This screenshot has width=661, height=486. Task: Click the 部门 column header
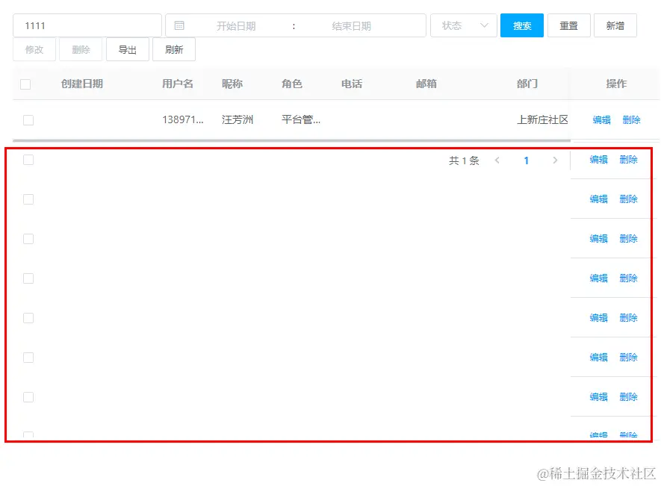527,84
